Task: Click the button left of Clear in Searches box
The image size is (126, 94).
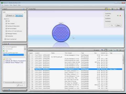Action: 112,25
